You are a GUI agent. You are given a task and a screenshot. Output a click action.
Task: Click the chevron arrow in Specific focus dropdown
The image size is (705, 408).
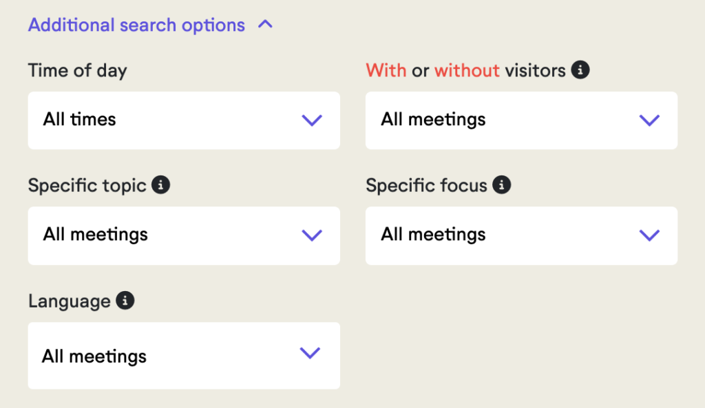point(649,235)
